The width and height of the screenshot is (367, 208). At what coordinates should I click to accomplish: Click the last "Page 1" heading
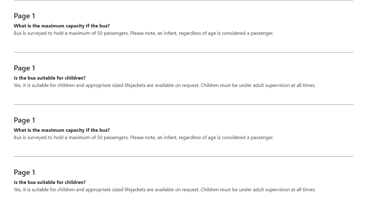click(24, 172)
